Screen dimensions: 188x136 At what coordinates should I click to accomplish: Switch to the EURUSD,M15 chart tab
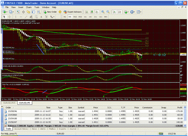(x=9, y=103)
